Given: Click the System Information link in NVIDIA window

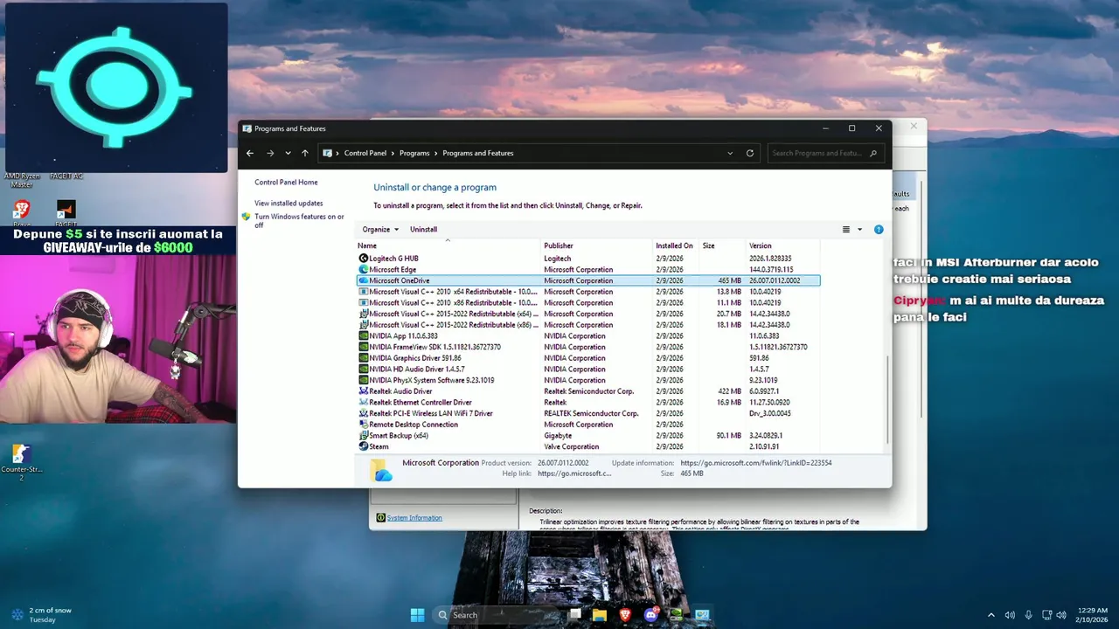Looking at the screenshot, I should click(414, 518).
